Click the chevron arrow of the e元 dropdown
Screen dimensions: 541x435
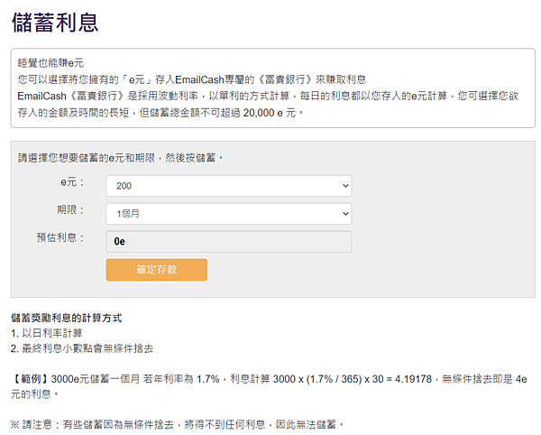345,186
